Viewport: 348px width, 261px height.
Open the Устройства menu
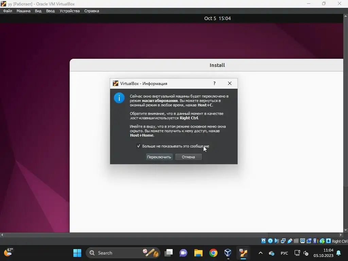[x=69, y=11]
